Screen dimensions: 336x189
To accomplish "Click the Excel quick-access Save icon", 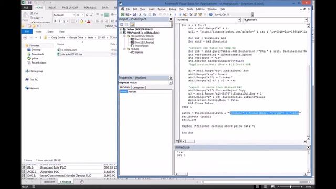I will [x=29, y=3].
